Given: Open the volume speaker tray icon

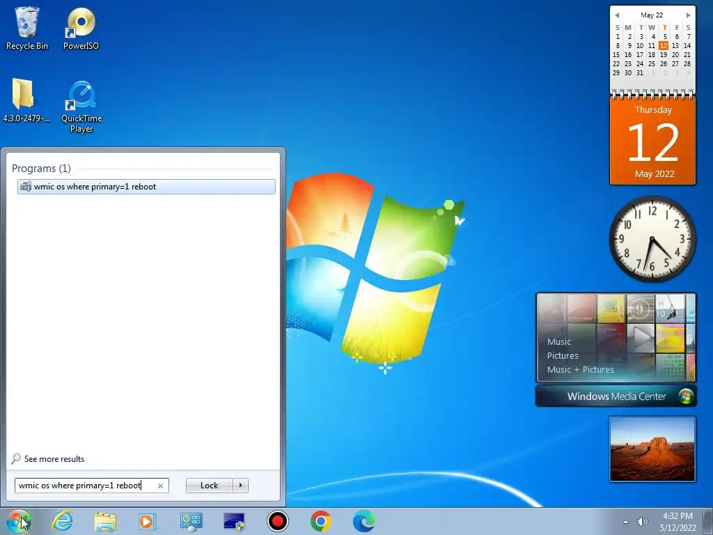Looking at the screenshot, I should coord(642,522).
